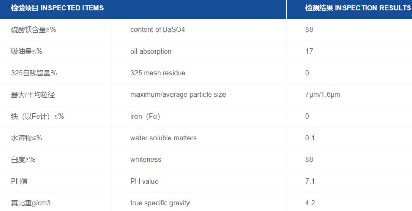Click the INSPECTION RESULTS column header
The width and height of the screenshot is (412, 211).
click(x=357, y=9)
